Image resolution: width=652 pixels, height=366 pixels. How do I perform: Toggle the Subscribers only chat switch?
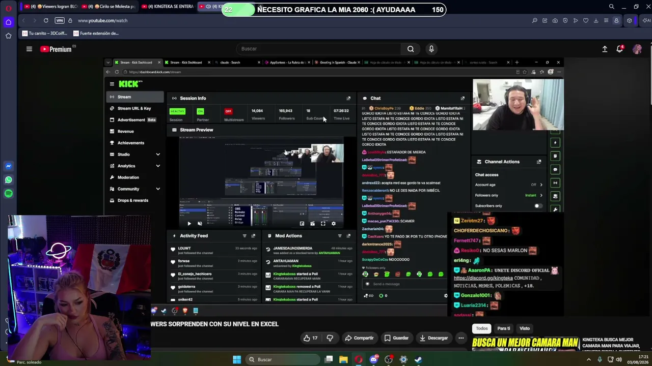click(537, 206)
